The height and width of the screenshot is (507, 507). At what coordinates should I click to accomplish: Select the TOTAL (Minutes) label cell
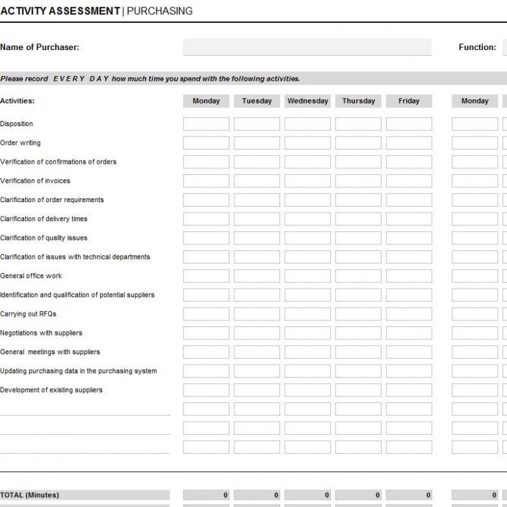coord(84,495)
